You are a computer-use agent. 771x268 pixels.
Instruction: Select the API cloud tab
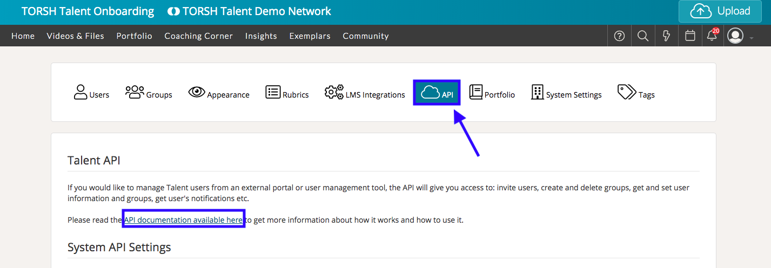click(437, 93)
